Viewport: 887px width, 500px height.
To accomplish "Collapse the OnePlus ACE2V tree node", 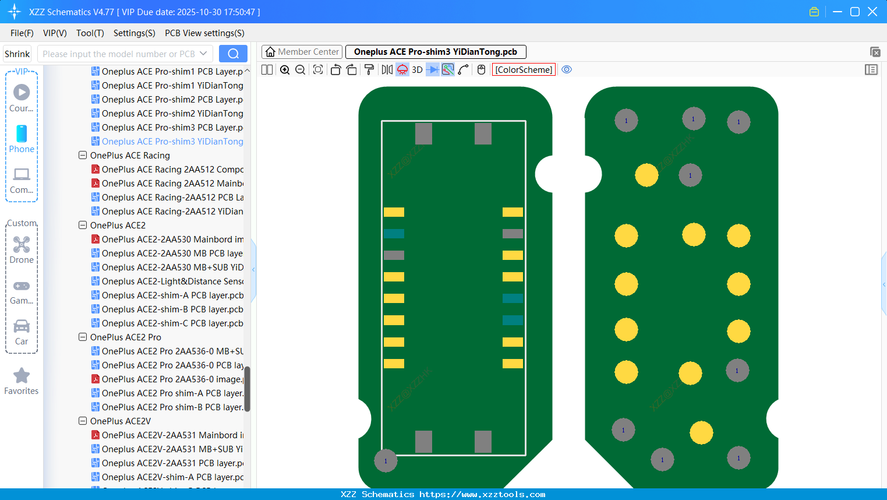I will (x=83, y=421).
